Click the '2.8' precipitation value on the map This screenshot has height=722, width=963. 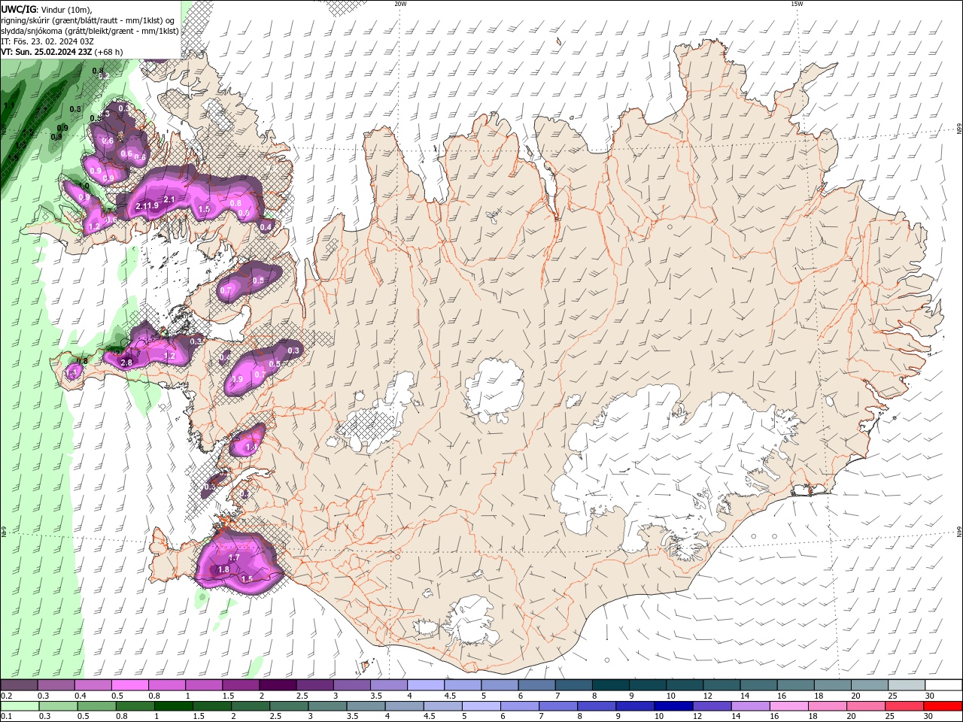click(126, 363)
